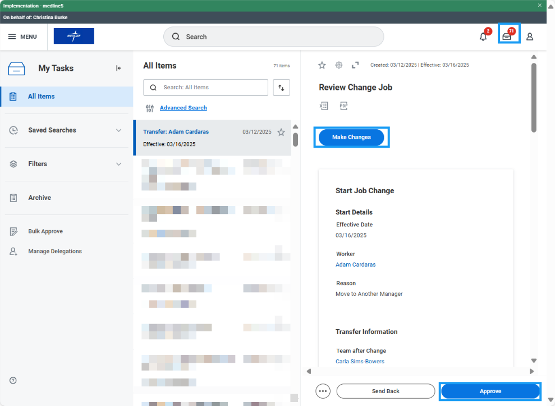
Task: Open more actions ellipsis button
Action: click(x=323, y=391)
